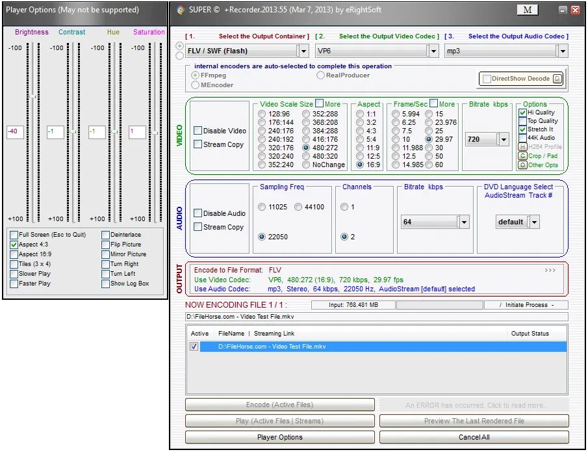The height and width of the screenshot is (452, 588).
Task: Open AudioStream Track default dropdown
Action: pos(534,222)
